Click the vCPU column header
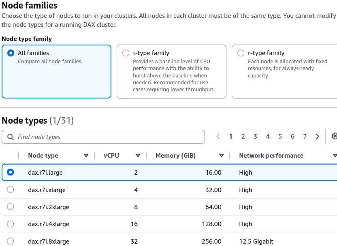 point(111,156)
